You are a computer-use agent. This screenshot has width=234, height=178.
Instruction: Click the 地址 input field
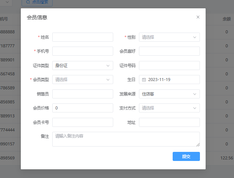tap(169, 122)
